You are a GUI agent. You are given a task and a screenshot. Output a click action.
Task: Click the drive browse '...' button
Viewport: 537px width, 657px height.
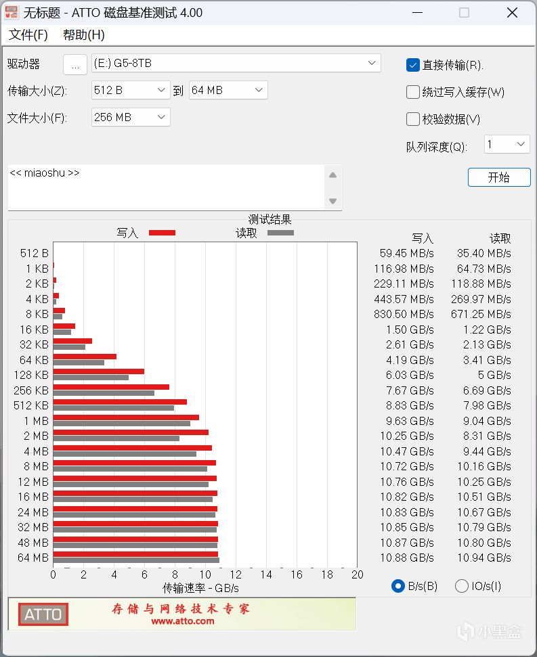pyautogui.click(x=75, y=64)
